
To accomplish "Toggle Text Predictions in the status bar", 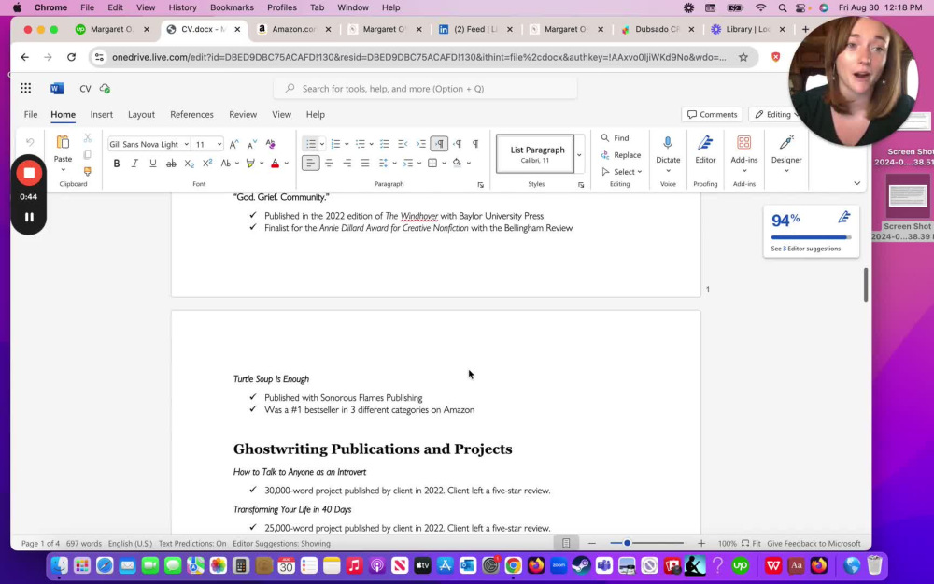I will coord(192,544).
